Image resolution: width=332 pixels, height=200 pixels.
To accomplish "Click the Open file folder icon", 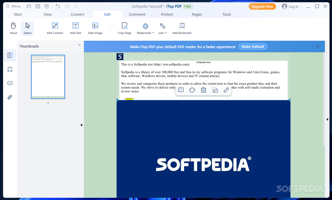I will tap(29, 6).
